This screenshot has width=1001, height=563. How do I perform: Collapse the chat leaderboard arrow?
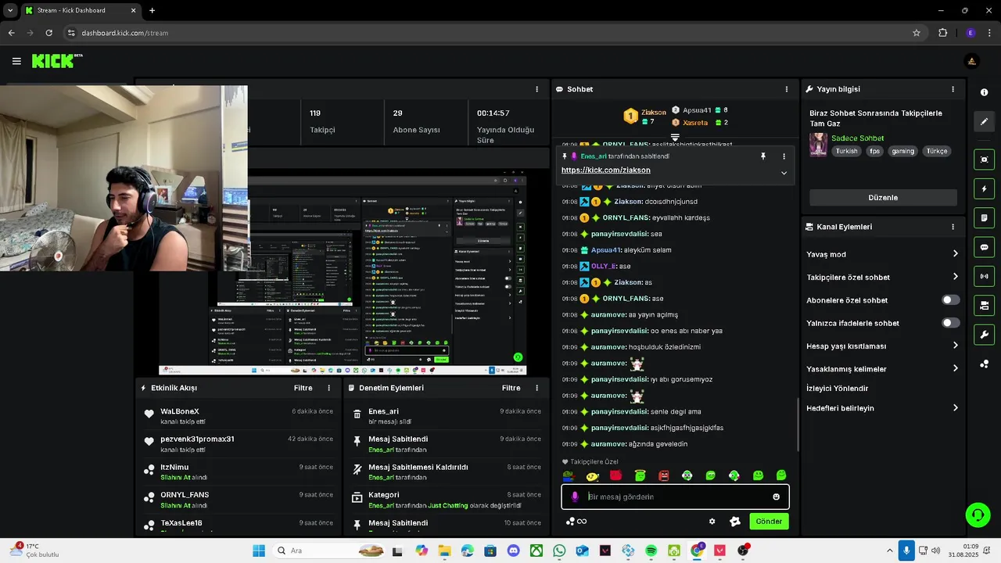[675, 138]
